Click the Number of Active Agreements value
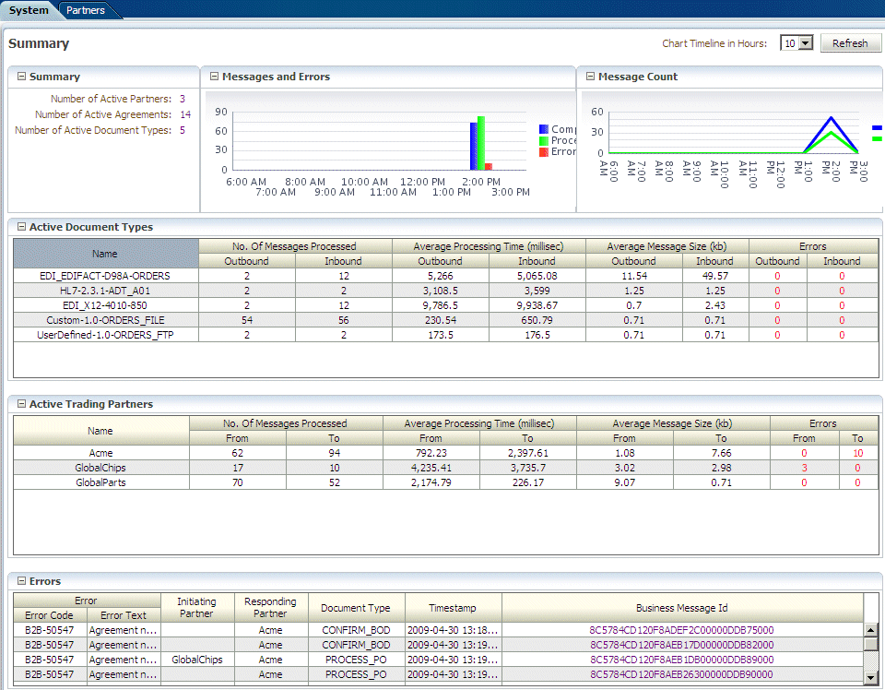Screen dimensions: 885x690 point(185,114)
